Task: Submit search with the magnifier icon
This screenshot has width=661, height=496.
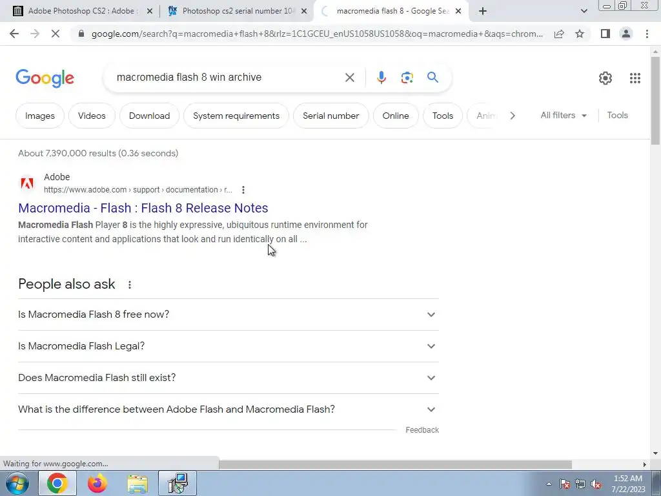Action: [432, 77]
